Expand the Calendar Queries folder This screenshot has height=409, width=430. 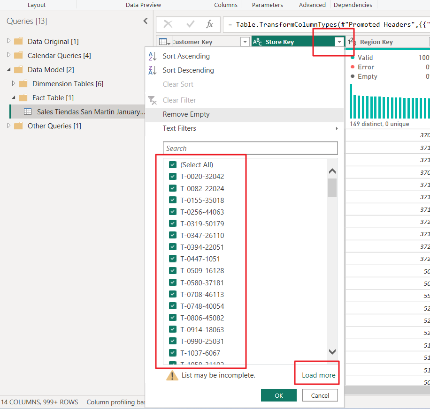pos(9,55)
